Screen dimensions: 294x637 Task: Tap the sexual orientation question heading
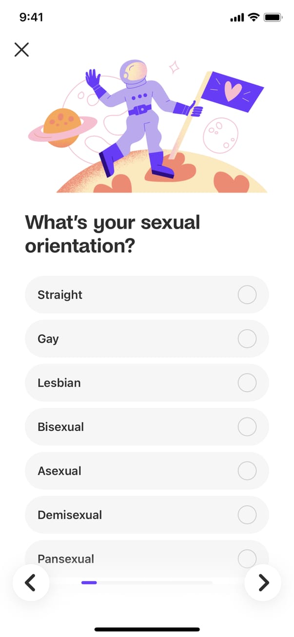113,234
